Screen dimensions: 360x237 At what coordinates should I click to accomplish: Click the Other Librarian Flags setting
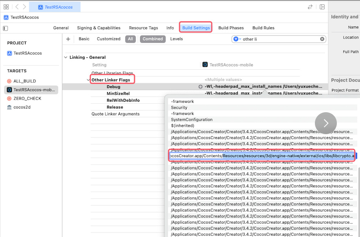pyautogui.click(x=112, y=73)
